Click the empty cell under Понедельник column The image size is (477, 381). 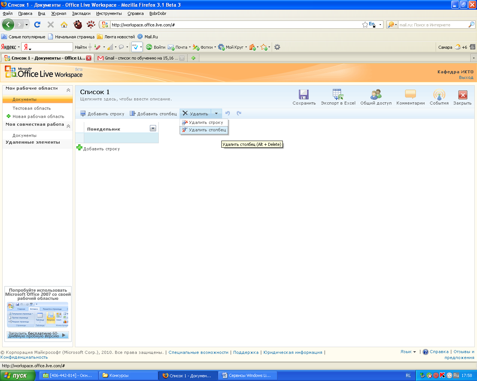(121, 138)
